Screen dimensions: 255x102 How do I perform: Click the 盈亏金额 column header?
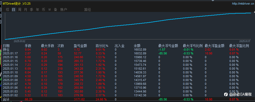pos(80,46)
